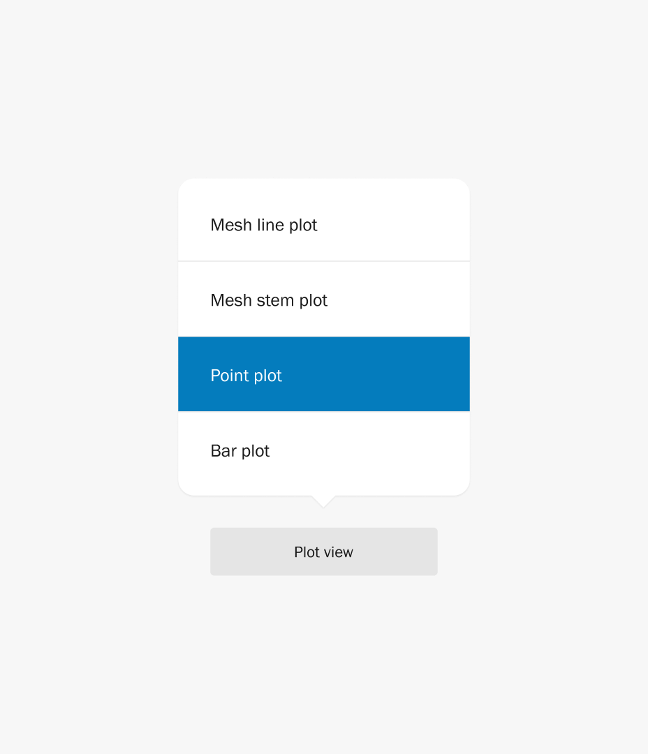The height and width of the screenshot is (754, 648).
Task: Re-select the active Point plot entry
Action: coord(323,375)
